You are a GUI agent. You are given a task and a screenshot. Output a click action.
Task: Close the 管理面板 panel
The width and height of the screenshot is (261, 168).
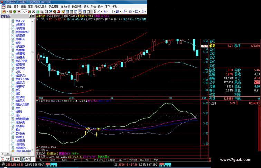coord(33,16)
